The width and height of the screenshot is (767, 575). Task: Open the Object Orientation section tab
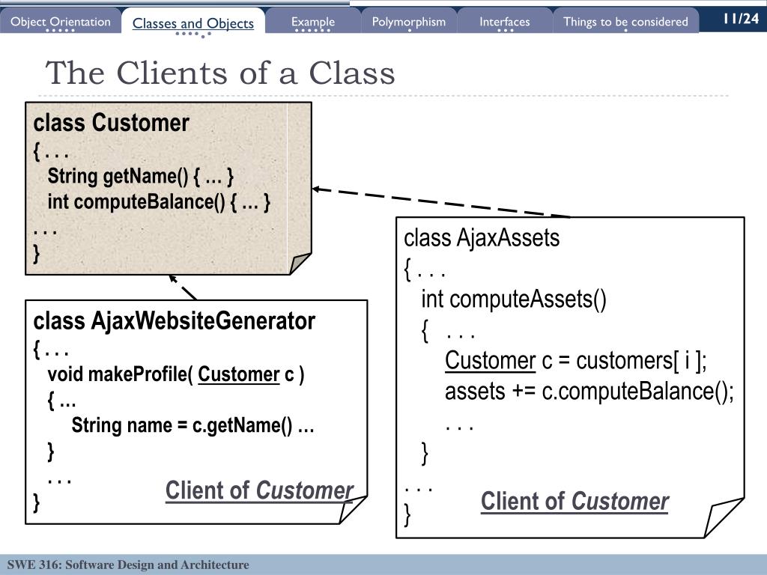click(60, 22)
